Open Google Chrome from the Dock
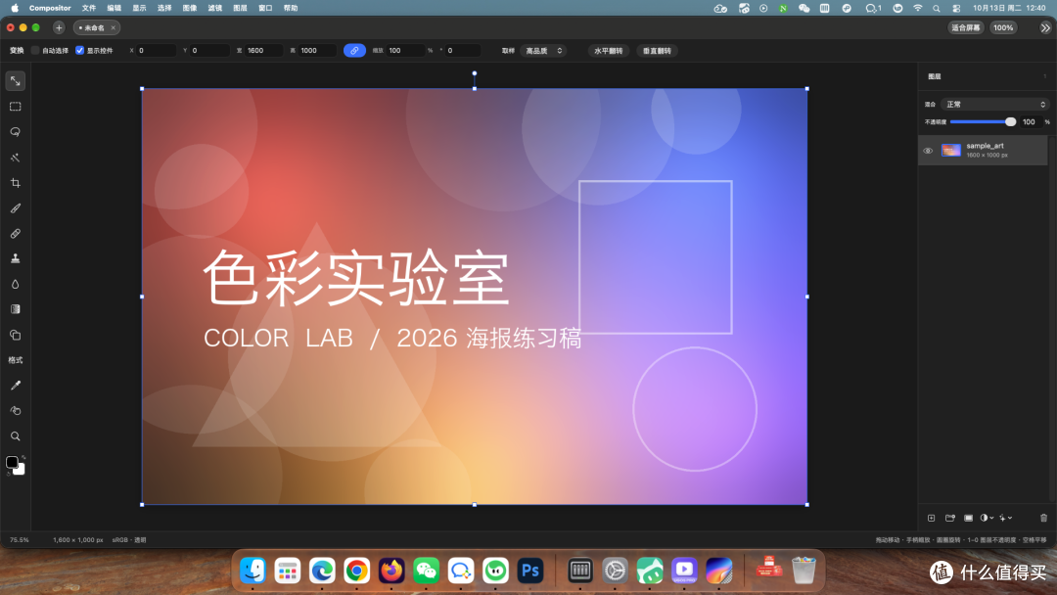The height and width of the screenshot is (595, 1057). [x=356, y=571]
